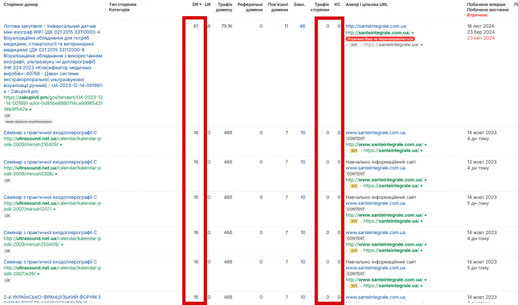Open anchor link http://santeintegrale.com.ua in first row
This screenshot has height=305, width=518.
(x=376, y=26)
